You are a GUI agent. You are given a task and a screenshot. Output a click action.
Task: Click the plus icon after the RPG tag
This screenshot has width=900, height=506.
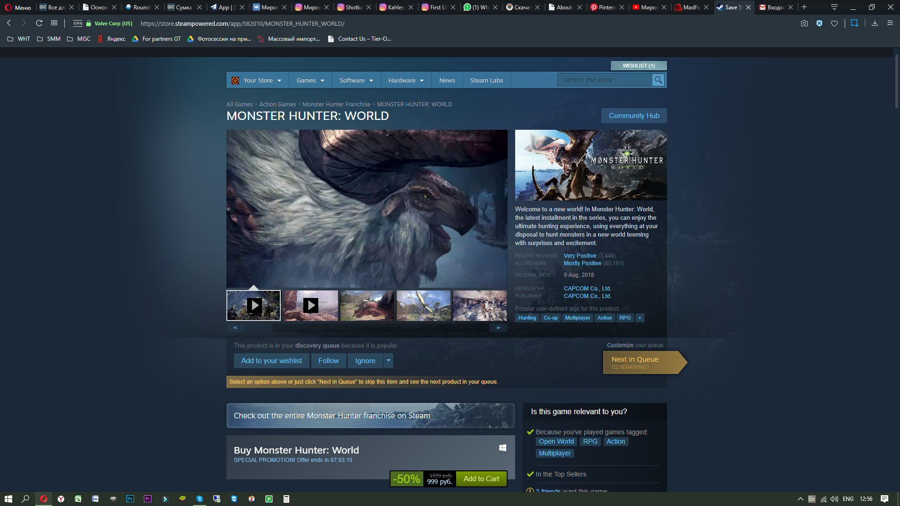click(639, 318)
